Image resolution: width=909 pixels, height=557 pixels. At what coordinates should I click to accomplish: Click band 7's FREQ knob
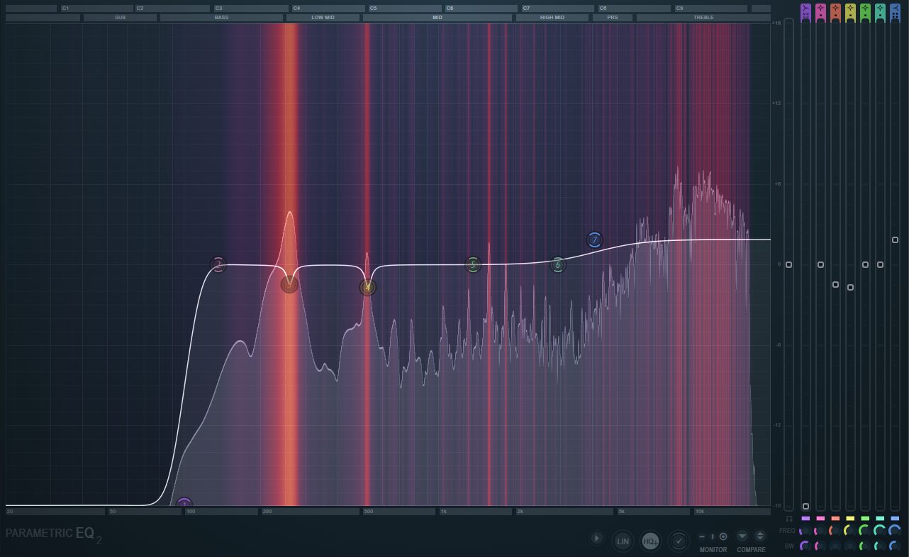tap(893, 531)
